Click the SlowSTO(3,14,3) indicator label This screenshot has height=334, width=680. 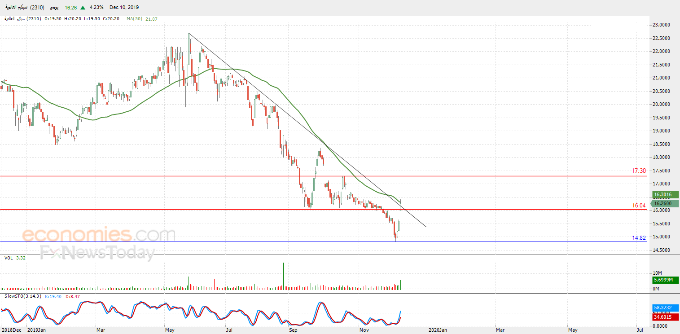point(22,296)
